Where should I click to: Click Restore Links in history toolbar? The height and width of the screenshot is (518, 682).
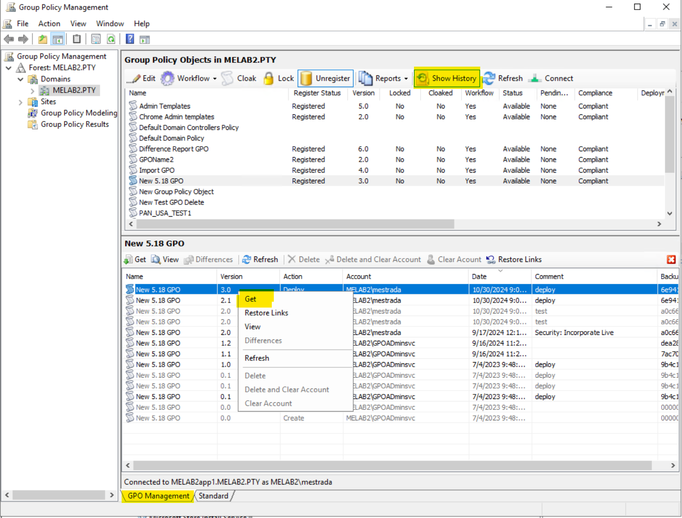[x=514, y=259]
